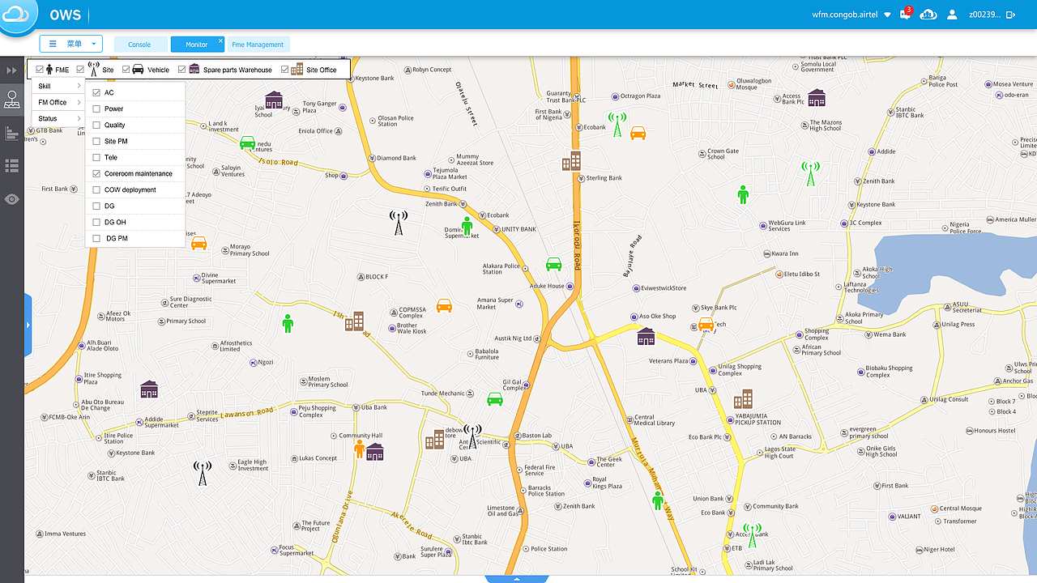Close the Monitor tab
The height and width of the screenshot is (583, 1037).
click(x=220, y=40)
